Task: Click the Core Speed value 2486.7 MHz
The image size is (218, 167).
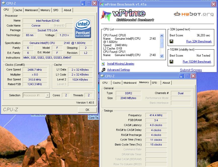Action: (35, 70)
